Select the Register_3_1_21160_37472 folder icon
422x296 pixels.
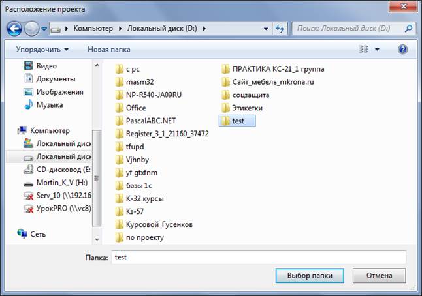click(120, 134)
